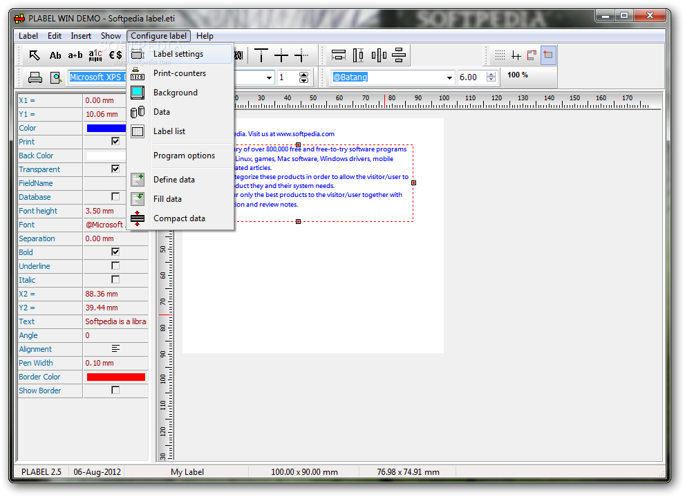Enable the Database checkbox
685x497 pixels.
tap(115, 196)
